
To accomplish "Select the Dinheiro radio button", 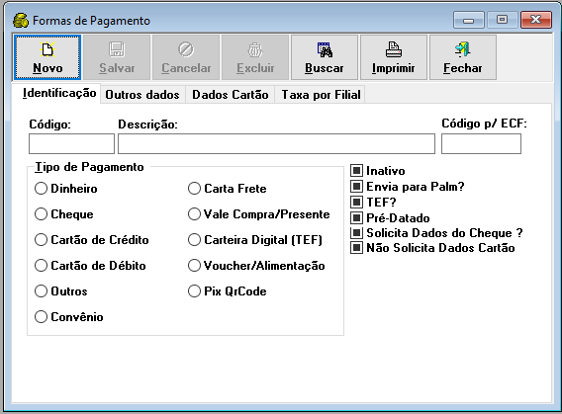I will point(41,188).
